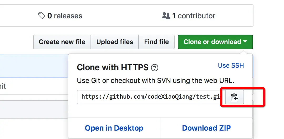Choose Download ZIP

tap(206, 128)
